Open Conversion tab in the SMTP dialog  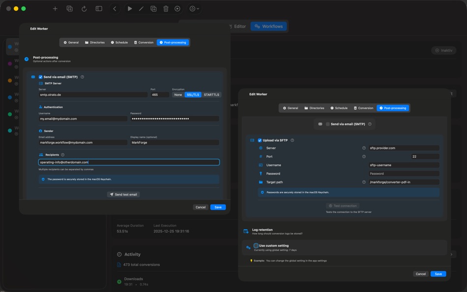tap(144, 42)
